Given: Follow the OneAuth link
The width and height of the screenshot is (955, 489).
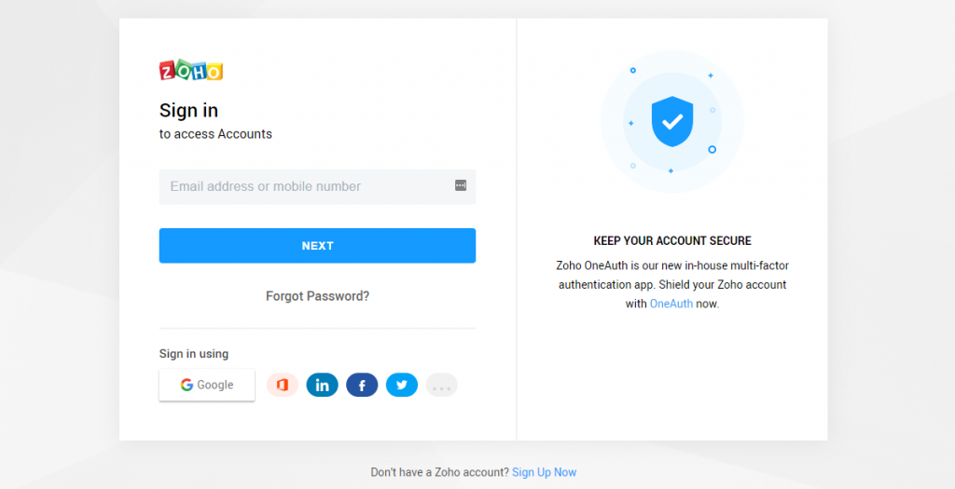Looking at the screenshot, I should pos(671,304).
